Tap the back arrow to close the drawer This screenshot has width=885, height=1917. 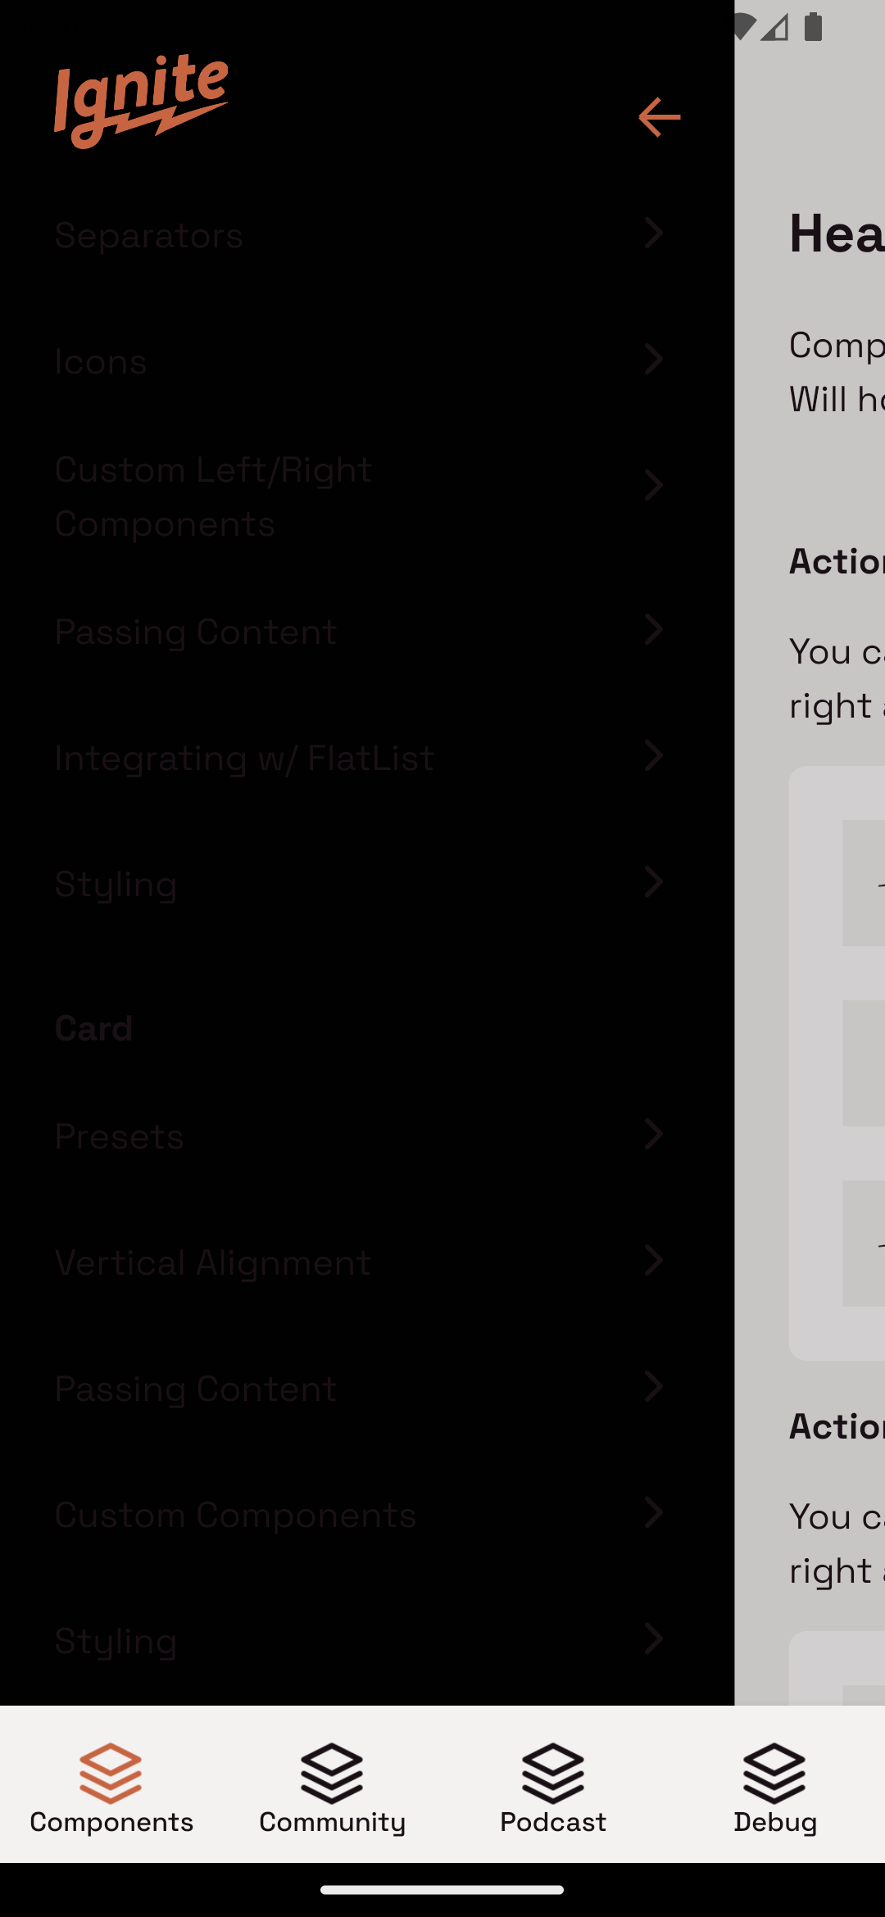click(659, 117)
